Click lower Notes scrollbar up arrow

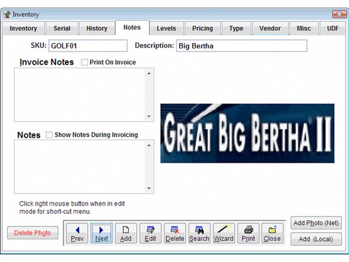tap(149, 145)
